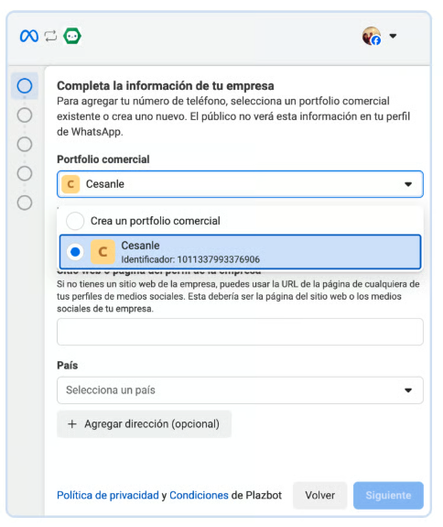Click the first blue step circle in sidebar
The image size is (443, 527).
25,86
